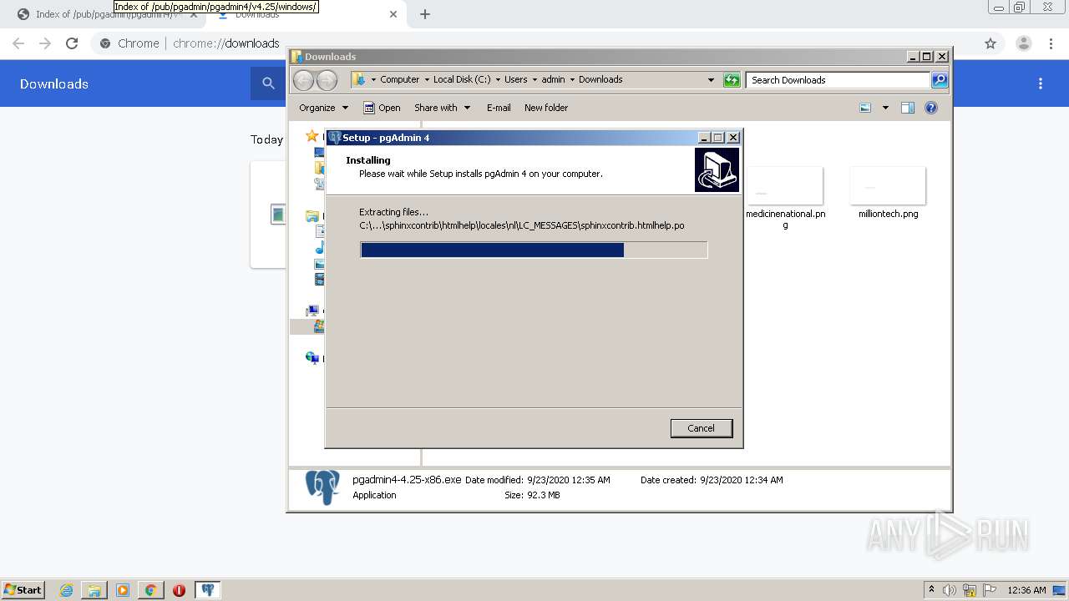The width and height of the screenshot is (1069, 601).
Task: Click the Downloads page search icon
Action: [268, 83]
